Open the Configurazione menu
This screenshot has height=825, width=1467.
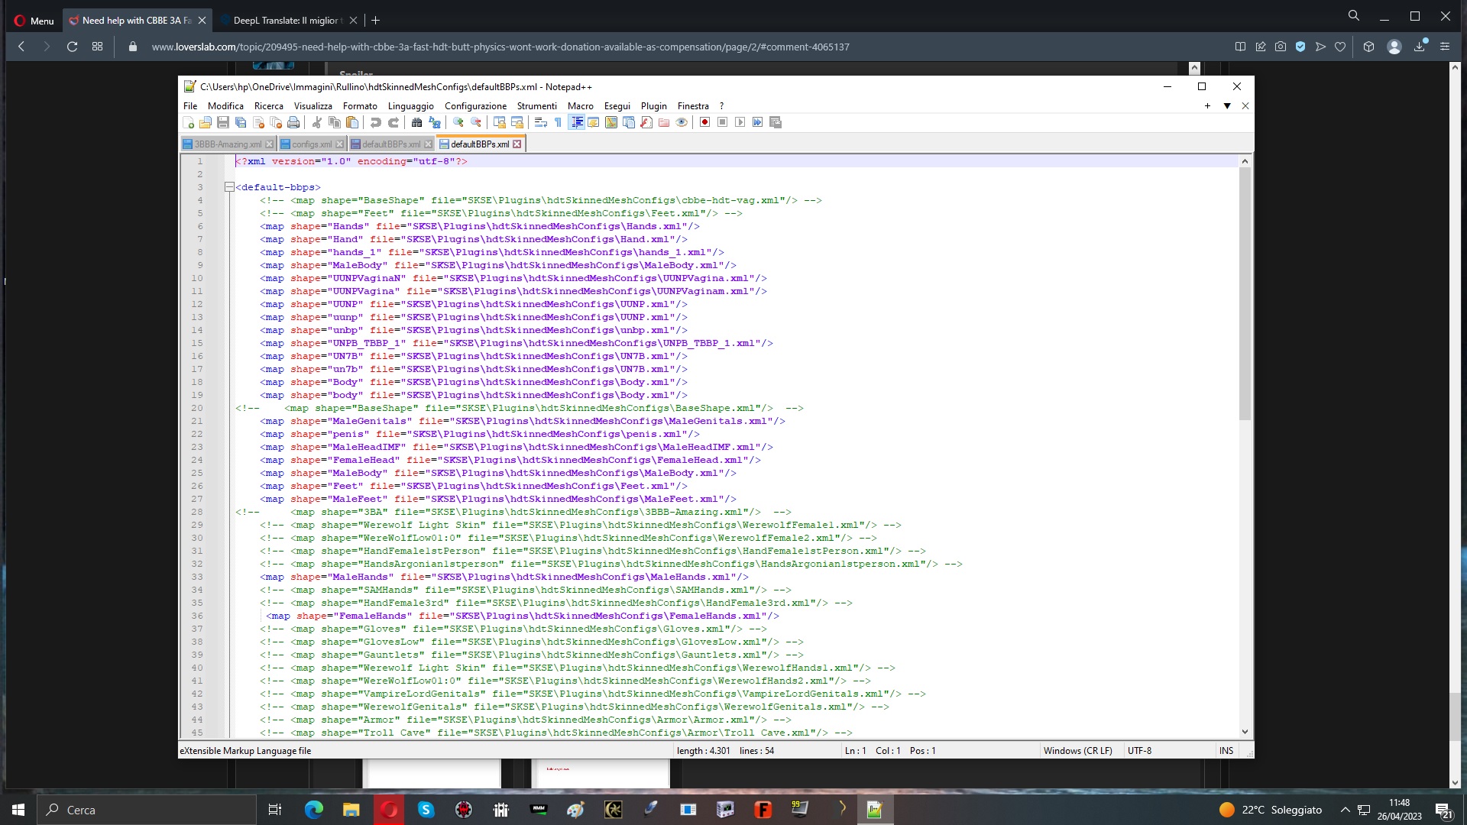point(475,106)
